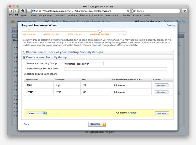
Task: Select 'Choose one or more existing Security Groups' radio
Action: tap(24, 52)
